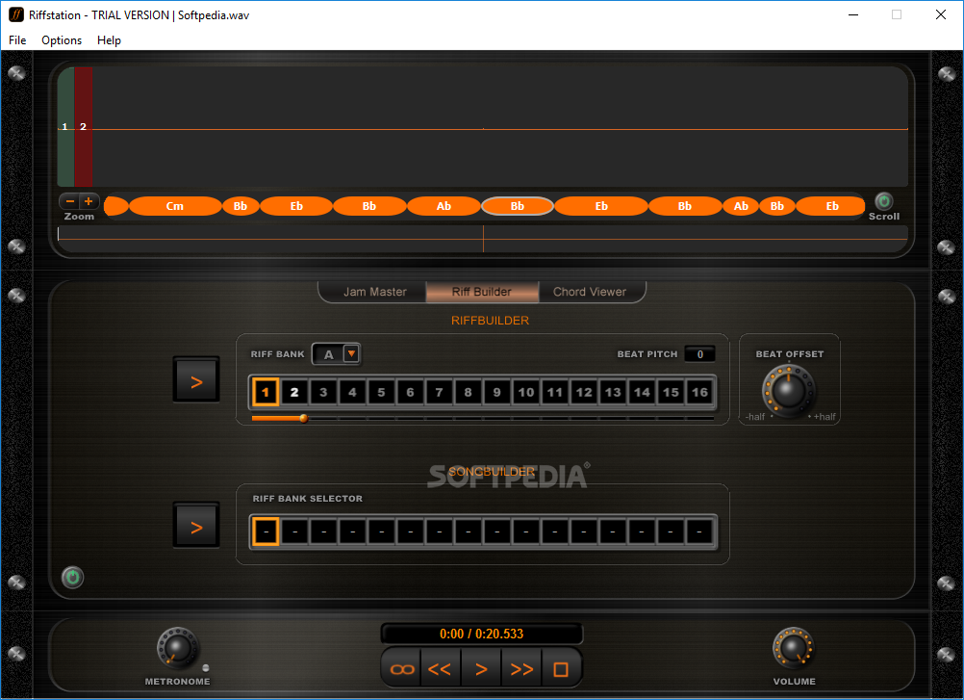Select riff beat slot 16
The width and height of the screenshot is (964, 700).
coord(699,392)
